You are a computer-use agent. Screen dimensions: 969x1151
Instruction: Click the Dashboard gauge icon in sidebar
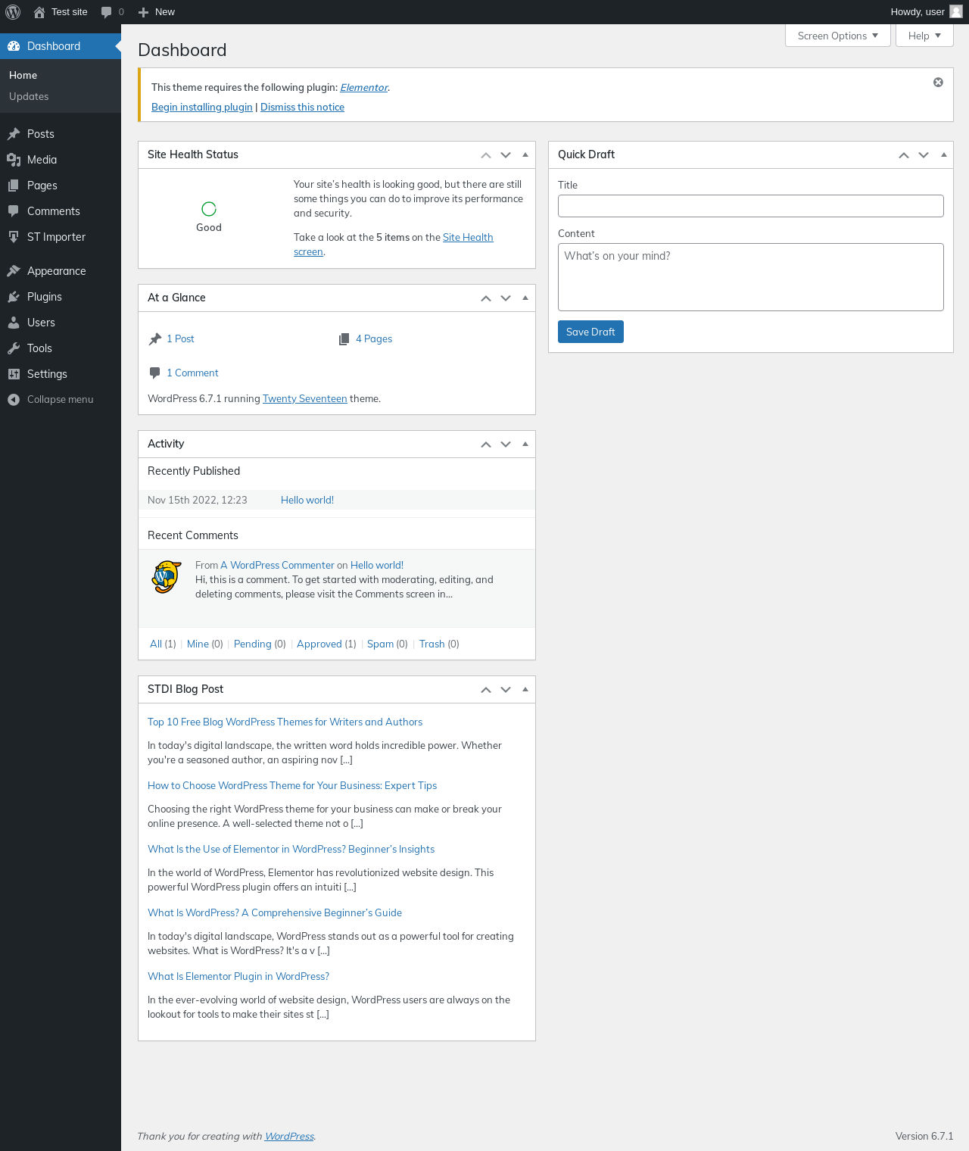(x=14, y=46)
